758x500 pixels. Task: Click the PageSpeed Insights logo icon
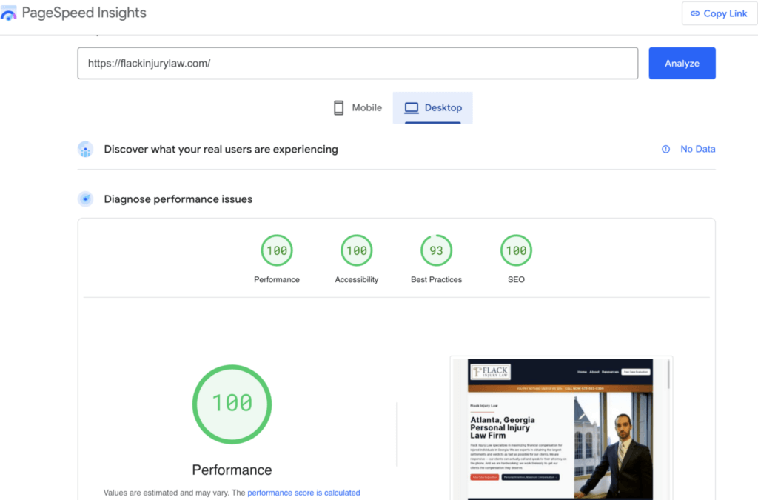click(x=10, y=13)
